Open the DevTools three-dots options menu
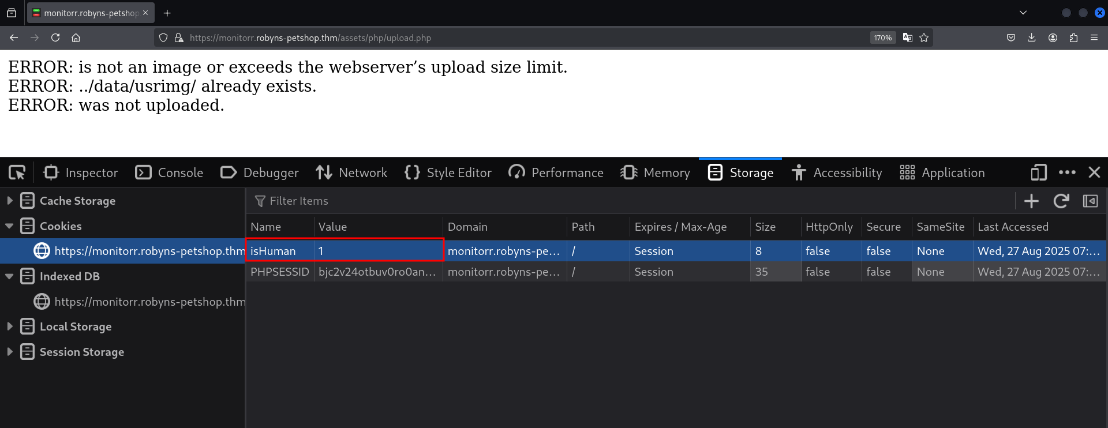The image size is (1108, 428). (x=1067, y=172)
